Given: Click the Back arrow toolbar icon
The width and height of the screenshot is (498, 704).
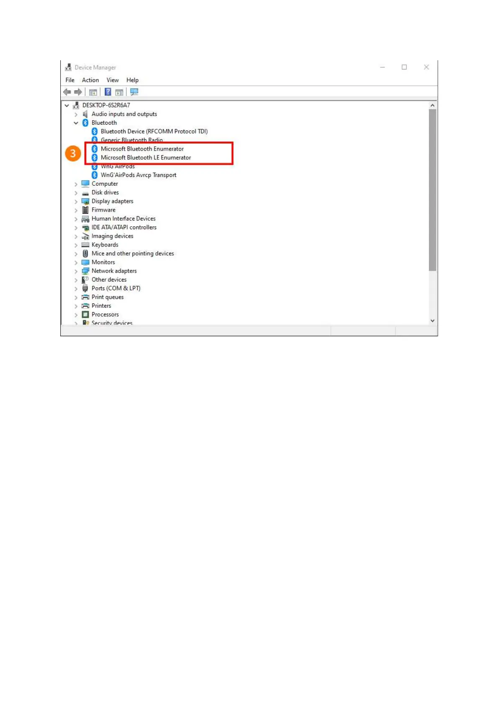Looking at the screenshot, I should [x=67, y=92].
